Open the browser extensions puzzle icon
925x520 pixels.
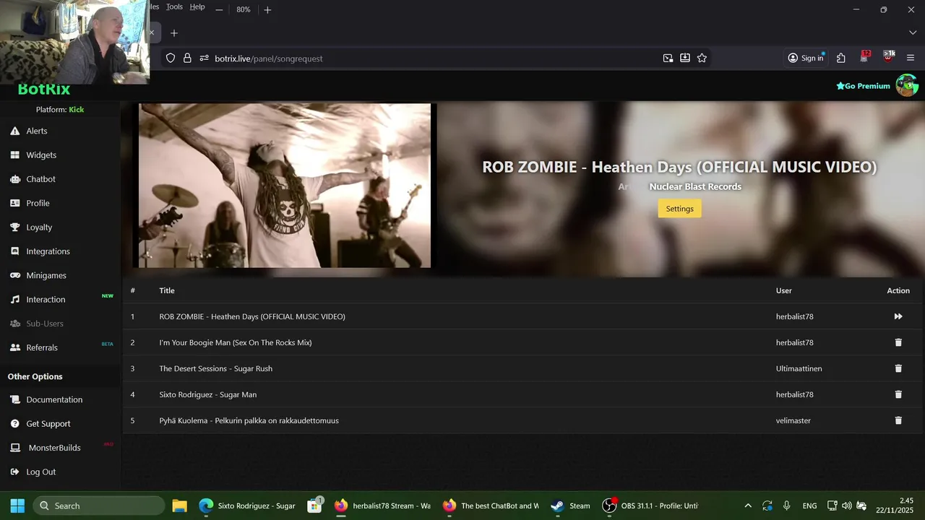tap(841, 58)
